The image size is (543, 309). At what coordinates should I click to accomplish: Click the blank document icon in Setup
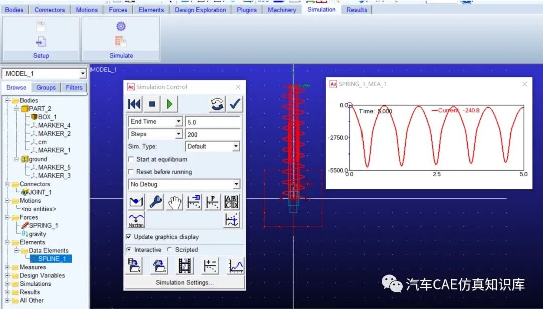click(41, 26)
